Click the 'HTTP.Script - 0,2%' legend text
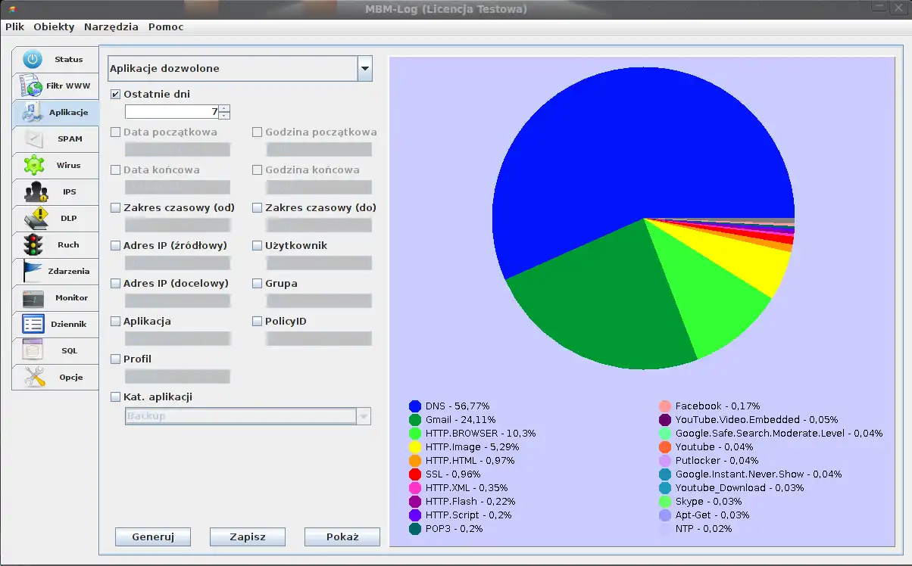Screen dimensions: 912x566 click(x=469, y=515)
